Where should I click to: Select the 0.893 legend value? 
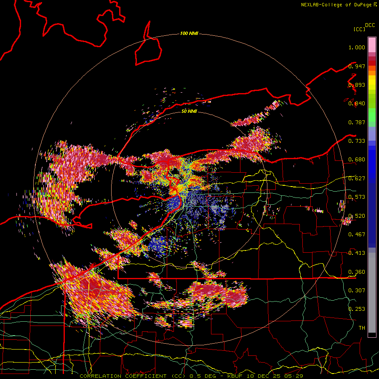click(x=357, y=85)
